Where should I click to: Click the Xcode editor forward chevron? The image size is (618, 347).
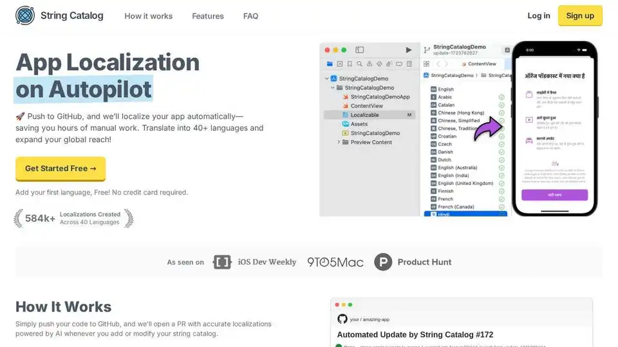(x=446, y=64)
